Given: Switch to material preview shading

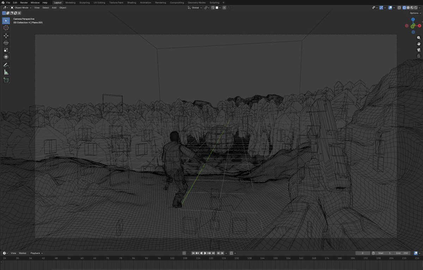Looking at the screenshot, I should (412, 8).
